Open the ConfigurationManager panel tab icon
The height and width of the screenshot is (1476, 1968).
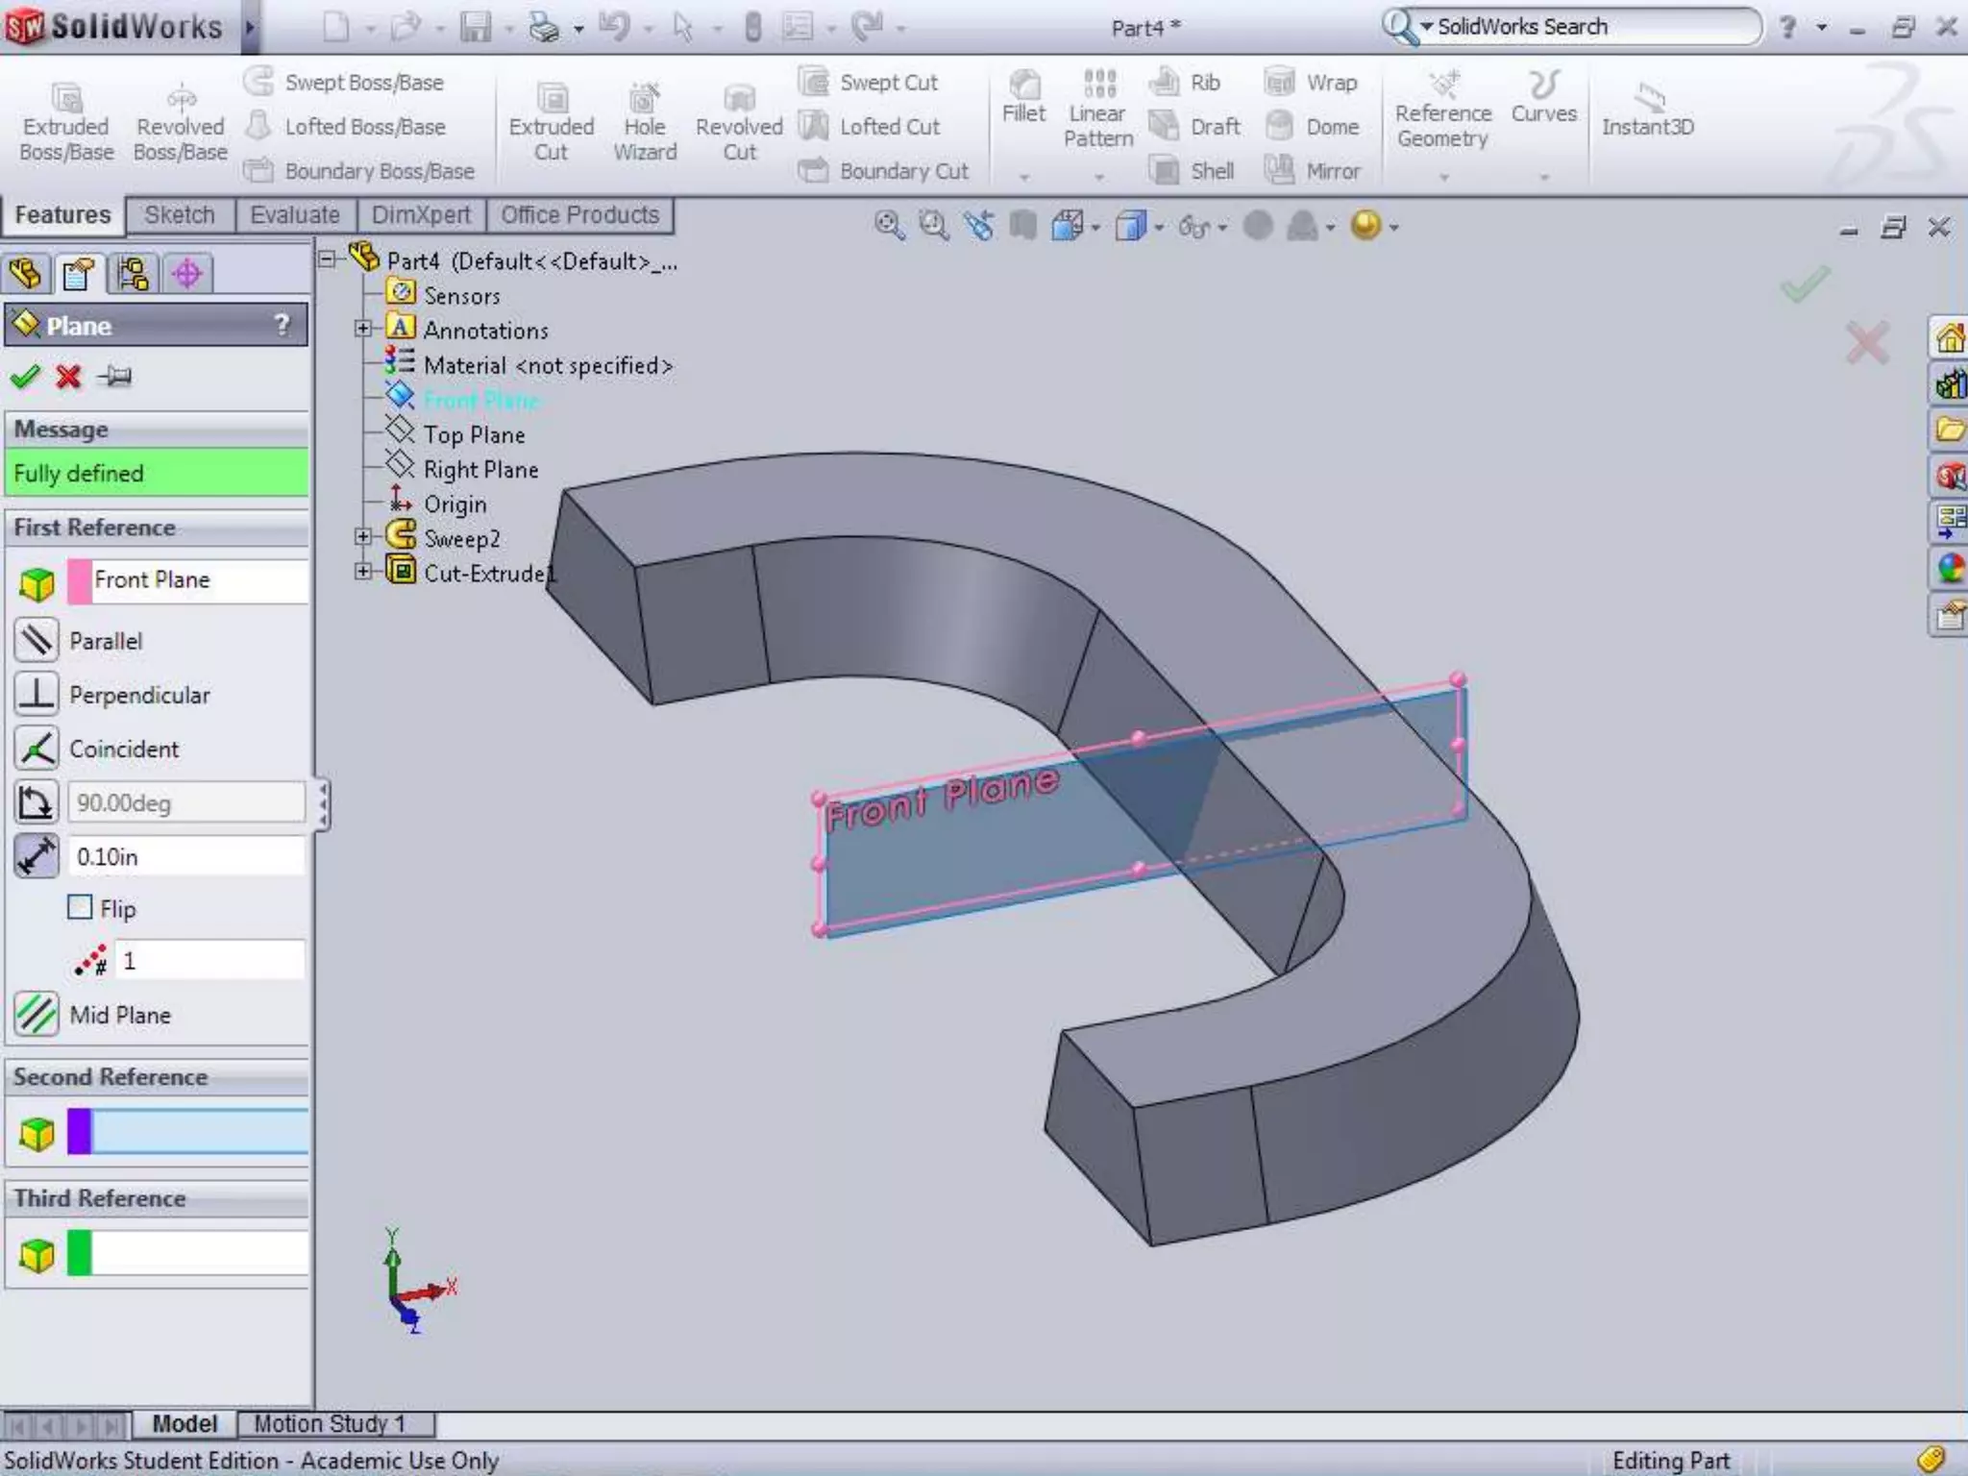click(x=133, y=274)
